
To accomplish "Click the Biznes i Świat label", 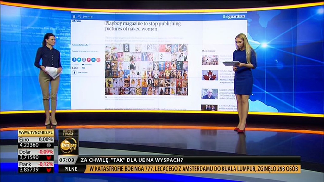I will (68, 133).
